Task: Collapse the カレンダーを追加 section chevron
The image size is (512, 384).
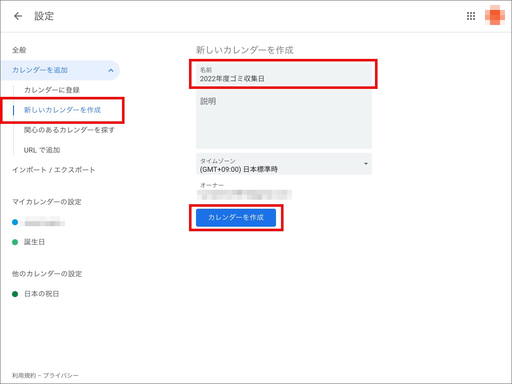Action: (110, 70)
